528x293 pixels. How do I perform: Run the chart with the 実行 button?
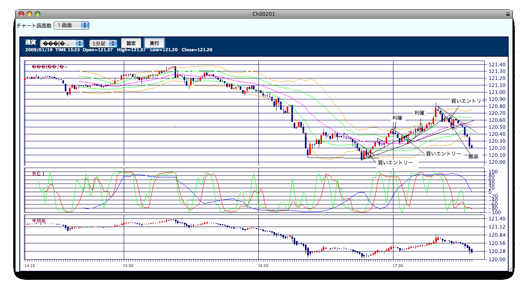click(154, 43)
